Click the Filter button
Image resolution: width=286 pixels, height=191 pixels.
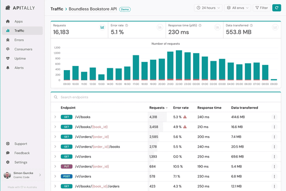[x=262, y=8]
